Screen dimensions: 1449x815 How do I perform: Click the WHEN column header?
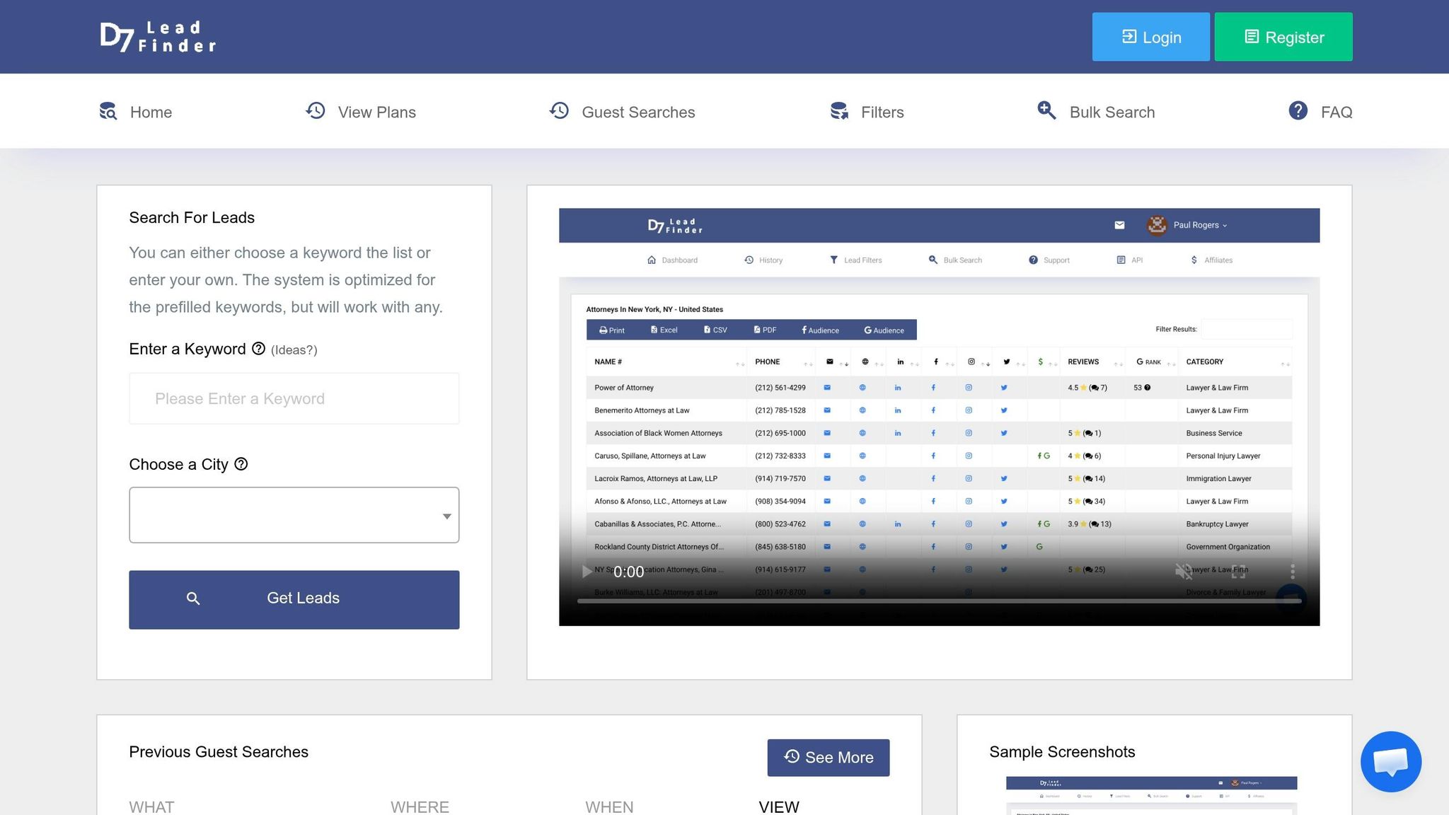click(x=609, y=807)
